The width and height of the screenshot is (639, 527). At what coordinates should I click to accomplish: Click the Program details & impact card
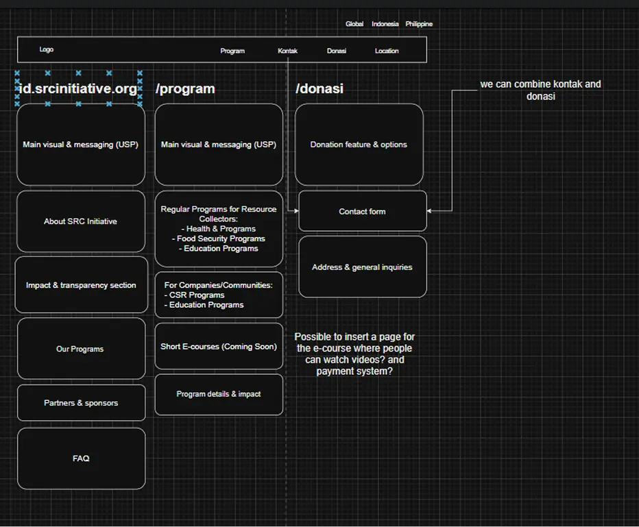coord(218,394)
